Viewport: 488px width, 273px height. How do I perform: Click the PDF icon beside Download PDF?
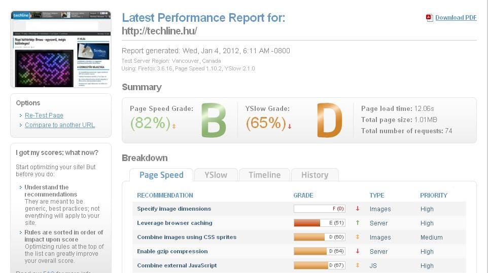430,18
